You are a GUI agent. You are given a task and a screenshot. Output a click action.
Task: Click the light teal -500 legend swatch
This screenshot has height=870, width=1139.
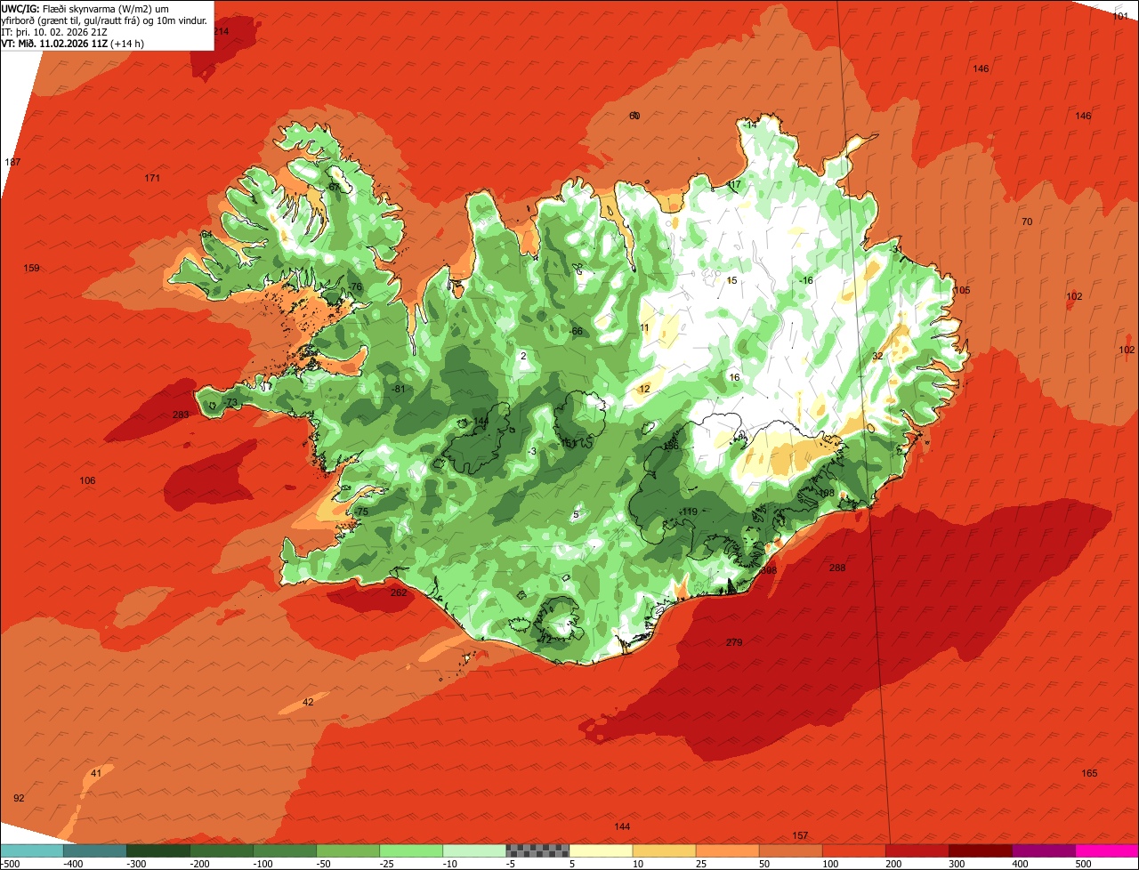pos(31,850)
